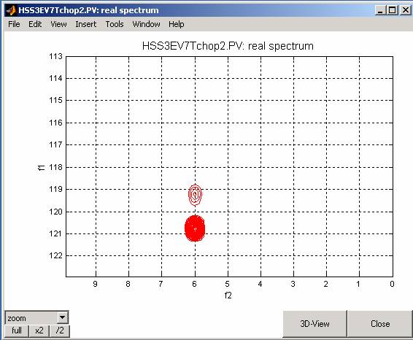The height and width of the screenshot is (340, 413).
Task: Open the Insert menu
Action: pyautogui.click(x=86, y=24)
